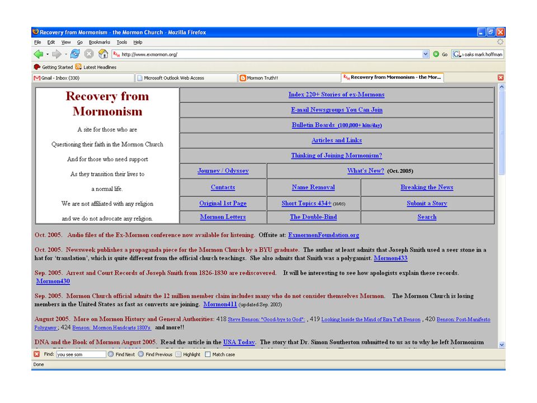The width and height of the screenshot is (537, 403).
Task: Open the address bar history dropdown
Action: (425, 54)
